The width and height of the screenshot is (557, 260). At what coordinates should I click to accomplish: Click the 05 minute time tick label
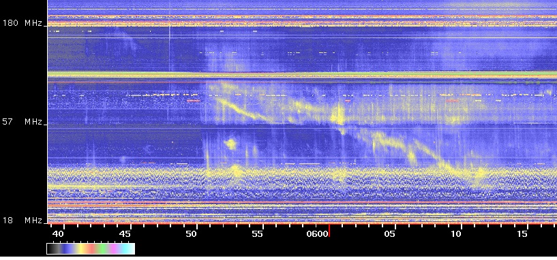point(390,233)
